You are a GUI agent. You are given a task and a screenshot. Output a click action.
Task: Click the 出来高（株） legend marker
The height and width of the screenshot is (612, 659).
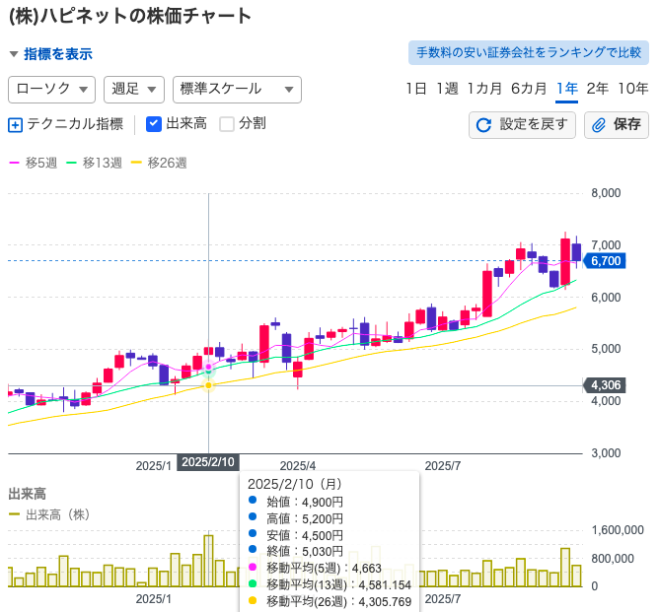pyautogui.click(x=14, y=514)
